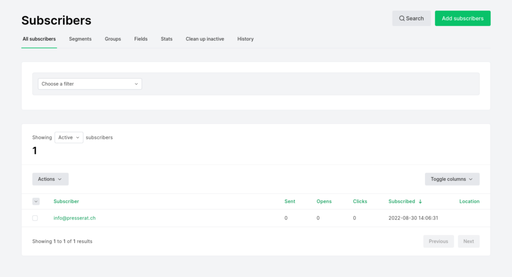
Task: Open the select-all checkbox dropdown in table header
Action: (x=36, y=202)
